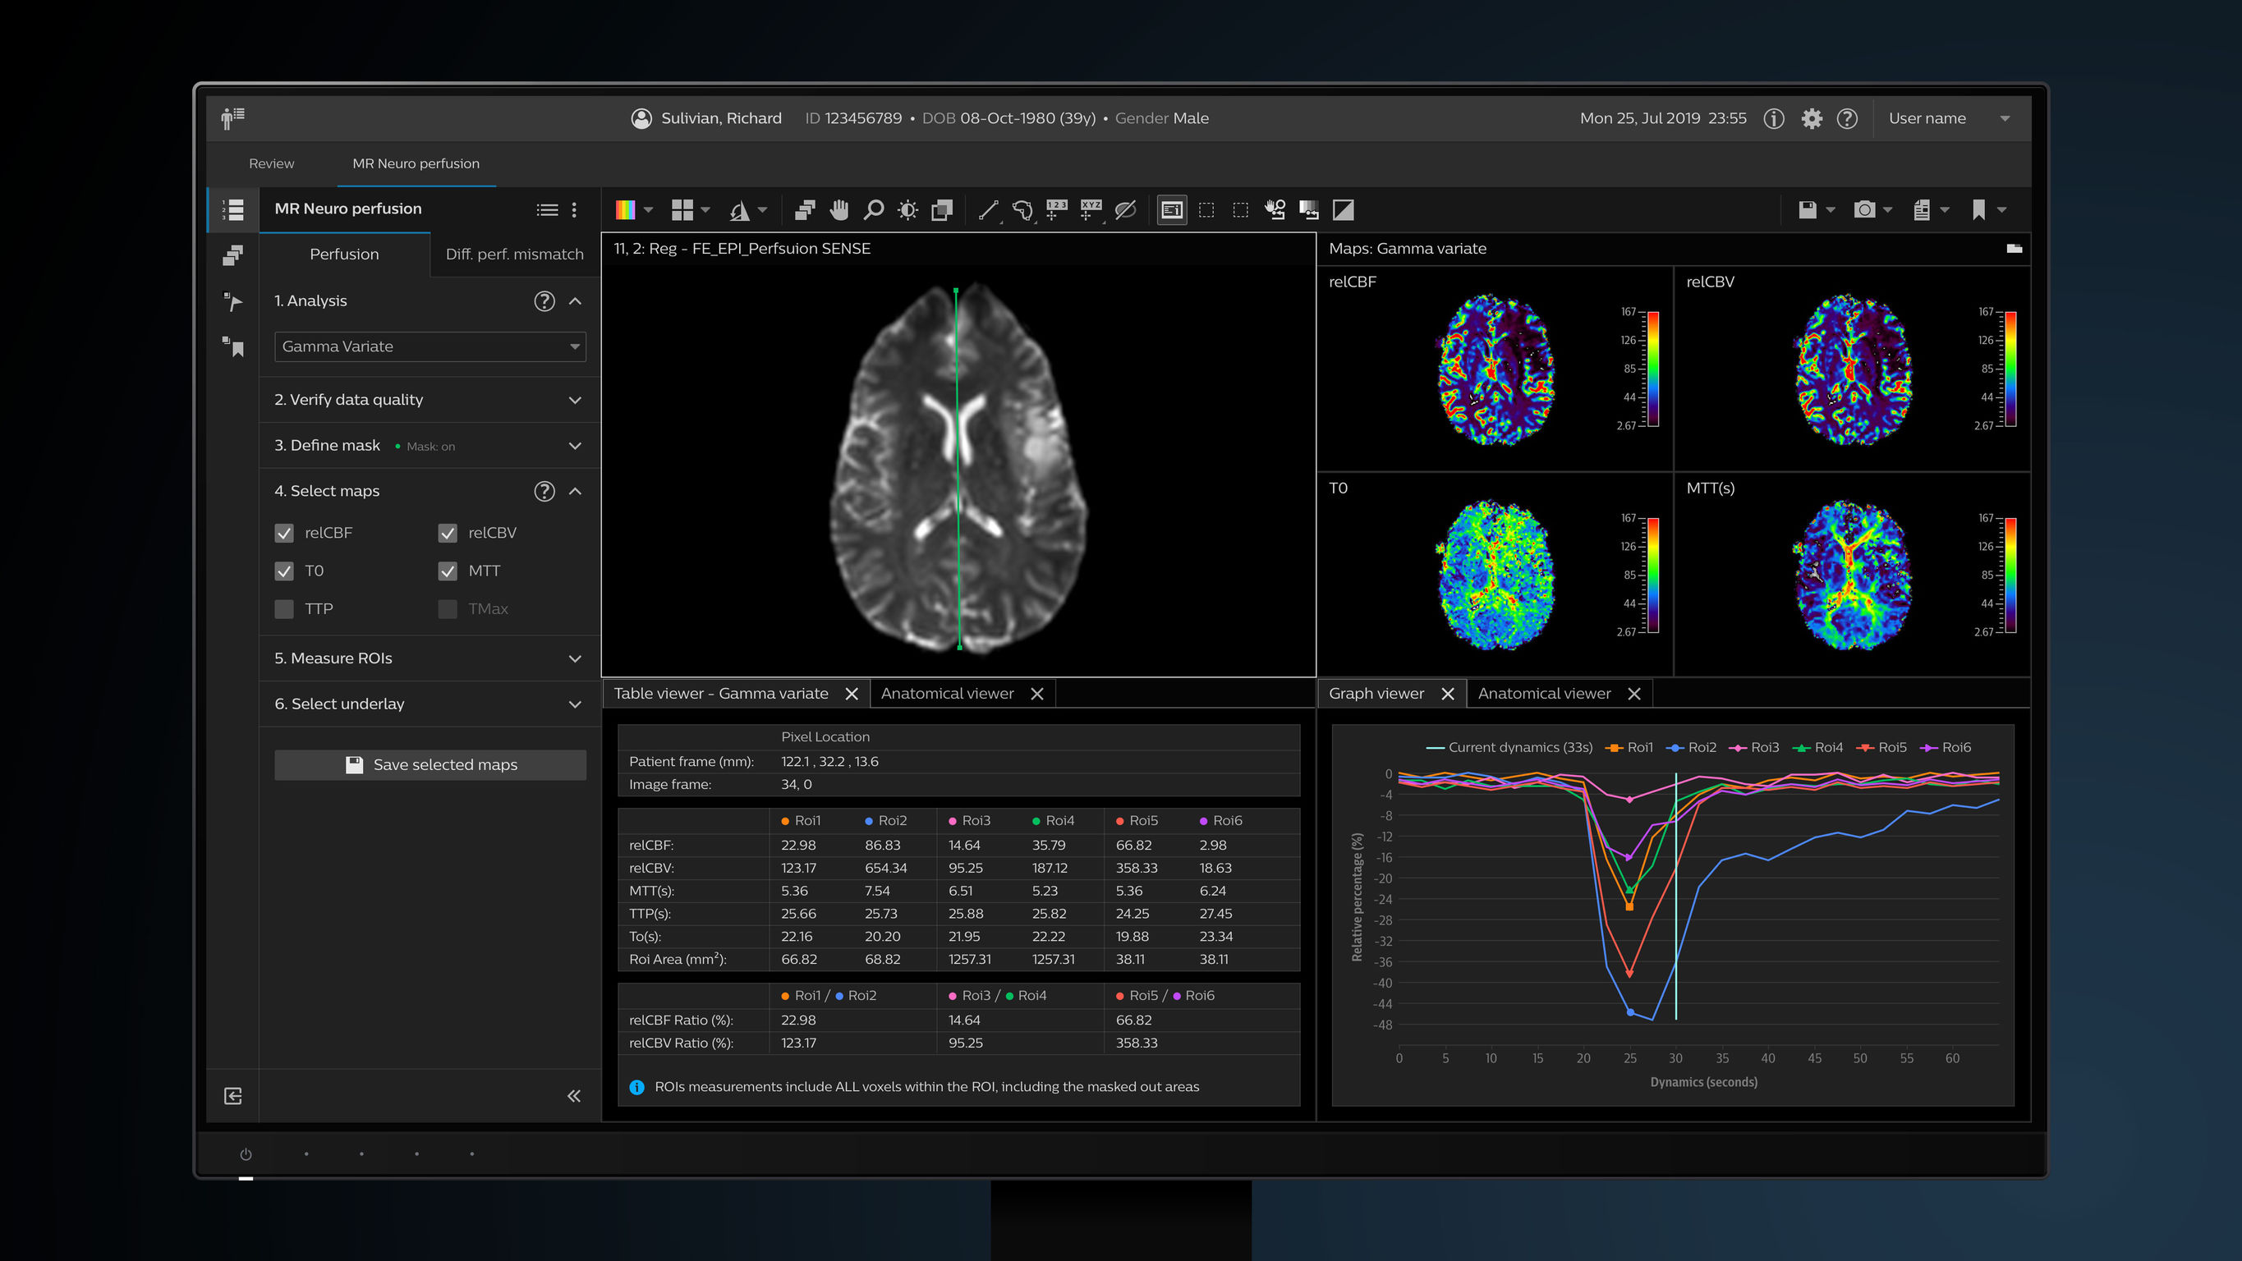Screen dimensions: 2242x1261
Task: Click the XYZ coordinate annotation tool
Action: tap(1091, 209)
